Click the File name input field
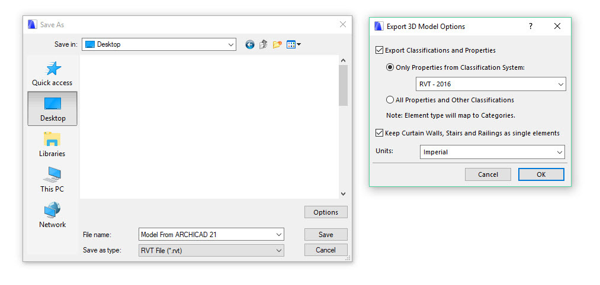 pos(206,235)
